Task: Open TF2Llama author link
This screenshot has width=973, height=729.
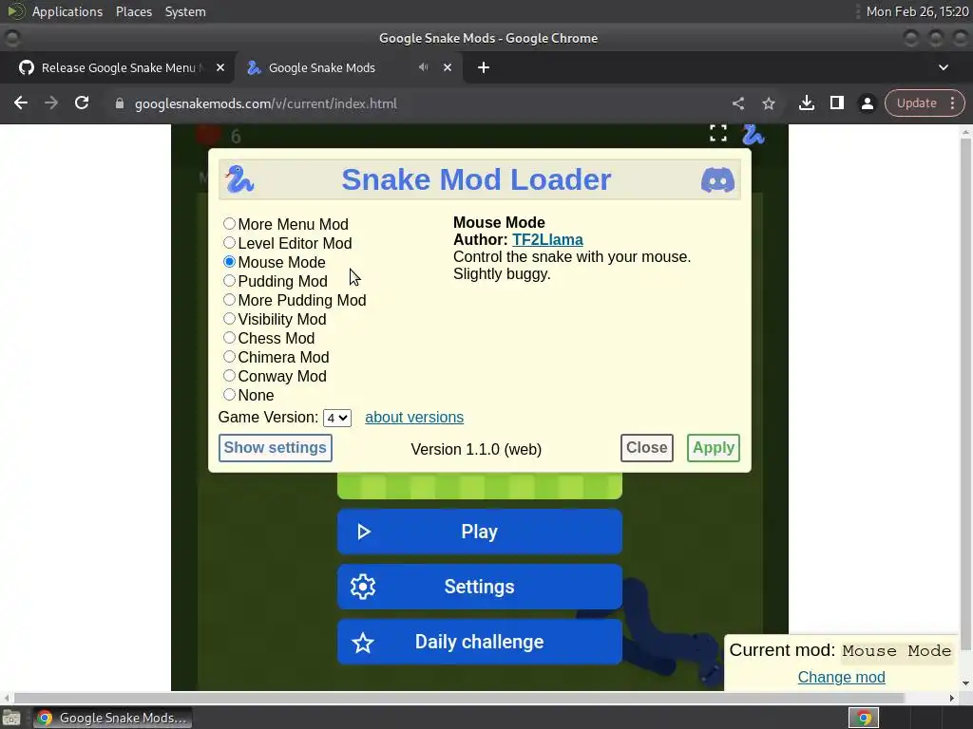Action: pos(547,240)
